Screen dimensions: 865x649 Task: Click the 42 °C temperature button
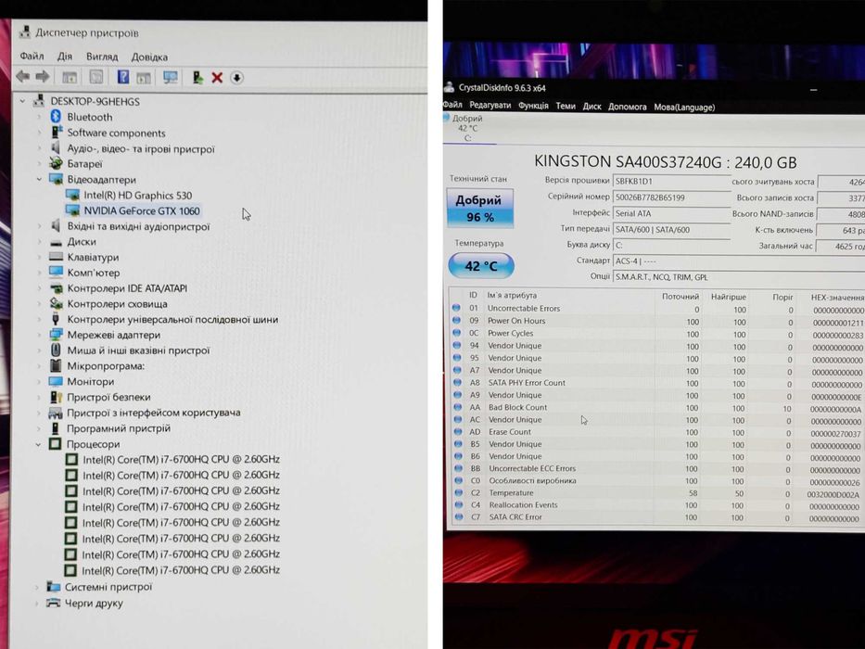pos(481,266)
